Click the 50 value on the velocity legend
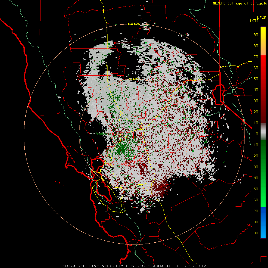The width and height of the screenshot is (268, 268). pos(256,79)
